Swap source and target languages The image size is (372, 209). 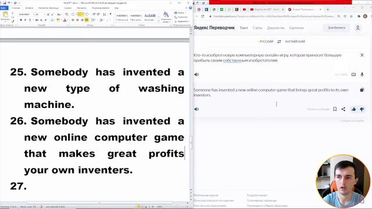pos(279,41)
